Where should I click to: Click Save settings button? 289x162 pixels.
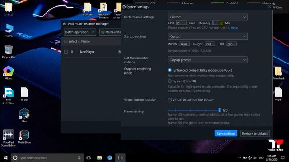tap(226, 134)
